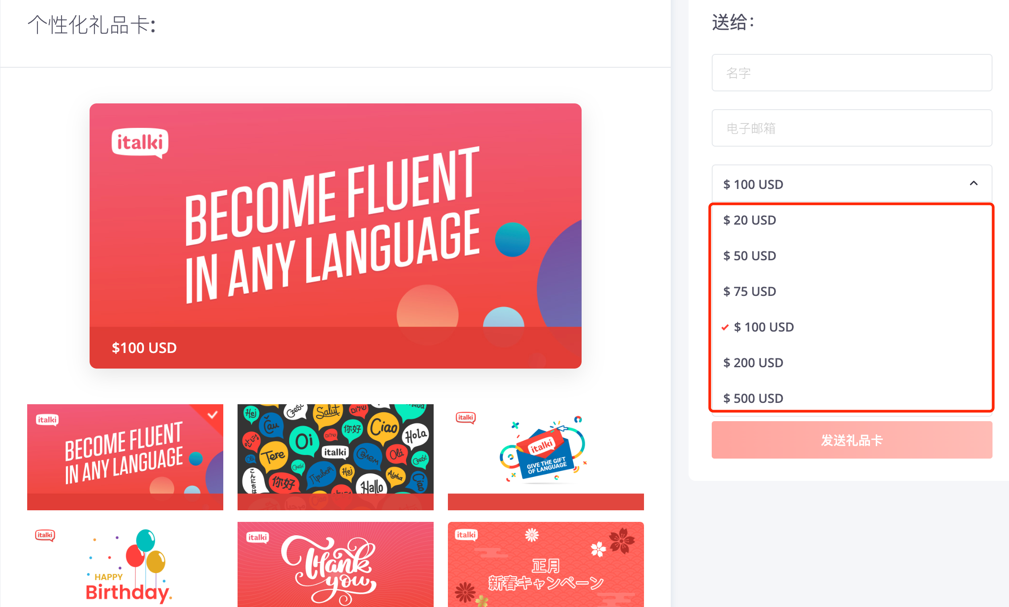The image size is (1009, 607).
Task: Select the Happy Birthday balloons card
Action: click(125, 564)
